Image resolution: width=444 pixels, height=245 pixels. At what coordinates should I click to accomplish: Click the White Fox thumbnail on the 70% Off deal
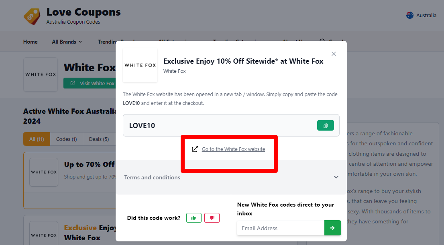[43, 172]
